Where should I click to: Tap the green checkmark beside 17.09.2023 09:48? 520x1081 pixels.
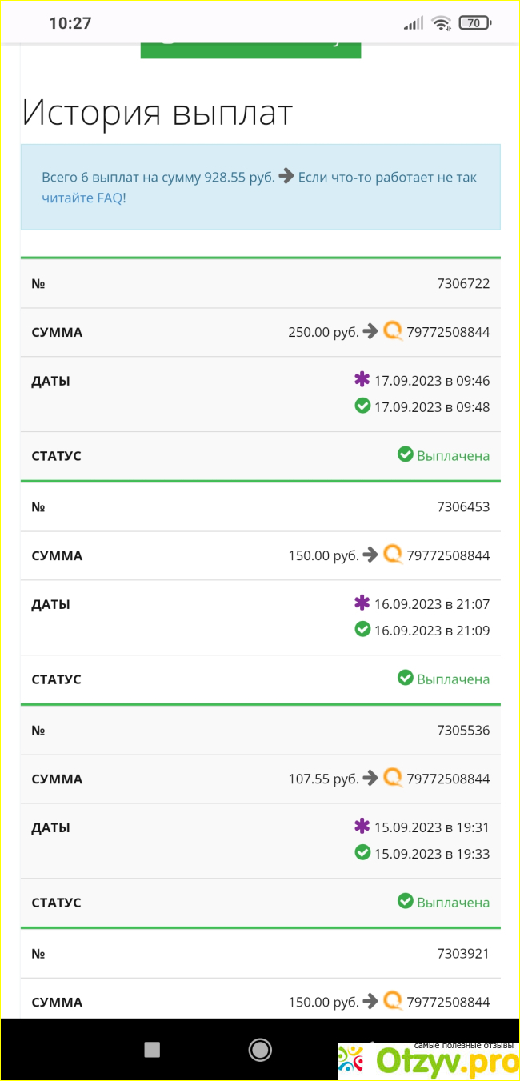point(362,406)
